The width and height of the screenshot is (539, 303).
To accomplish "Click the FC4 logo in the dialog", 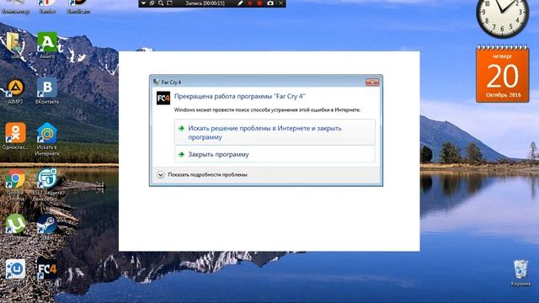I will (x=163, y=98).
